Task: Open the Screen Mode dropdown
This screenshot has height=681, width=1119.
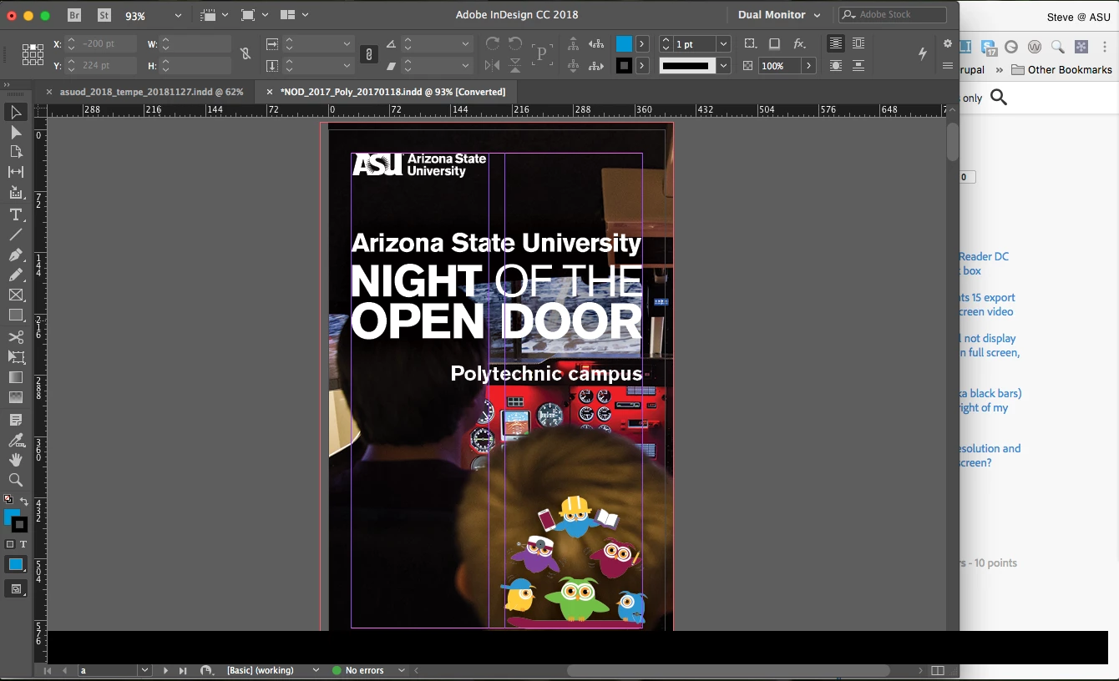Action: pos(254,15)
